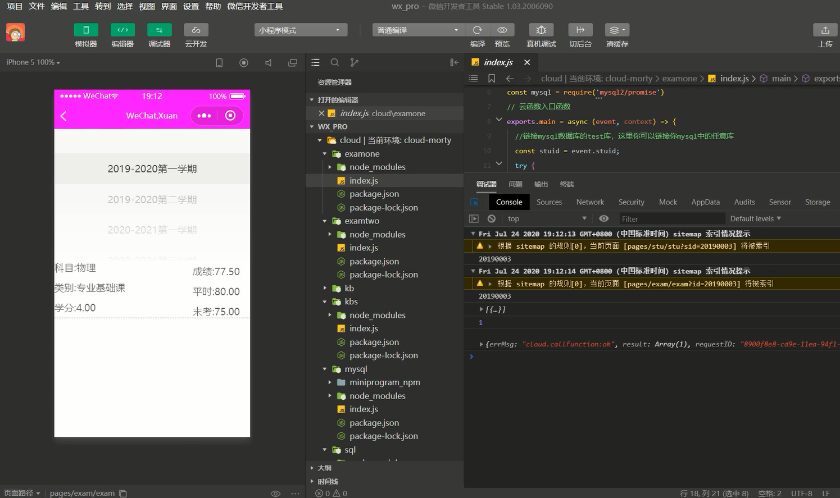Clear the console

(x=492, y=218)
